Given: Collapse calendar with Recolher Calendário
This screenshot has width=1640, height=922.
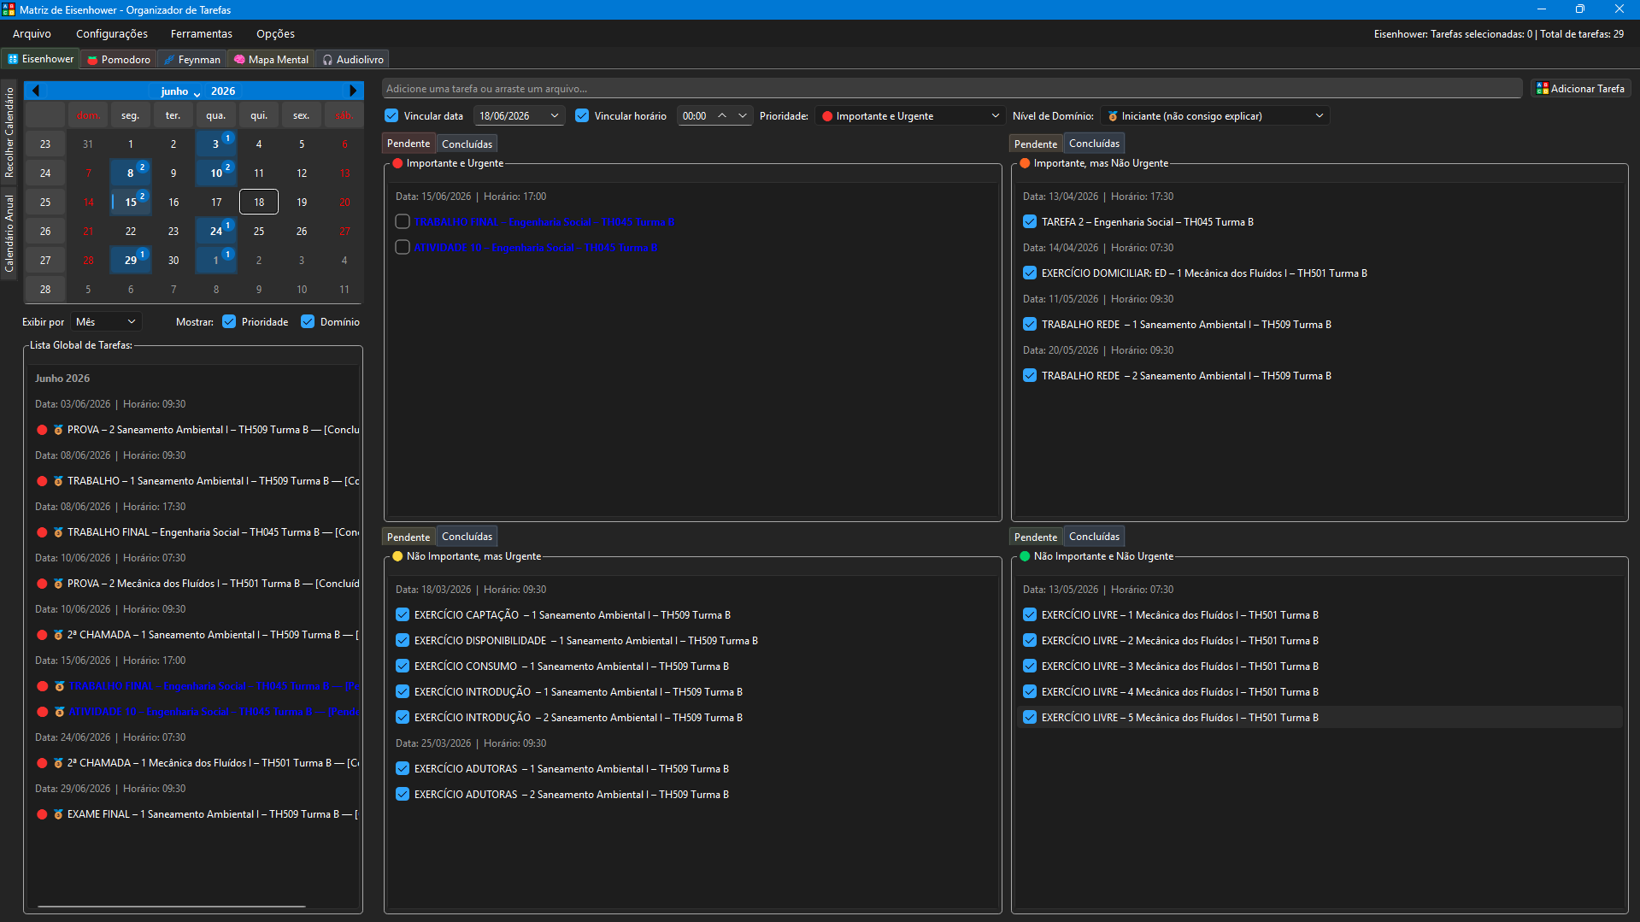Looking at the screenshot, I should click(9, 132).
